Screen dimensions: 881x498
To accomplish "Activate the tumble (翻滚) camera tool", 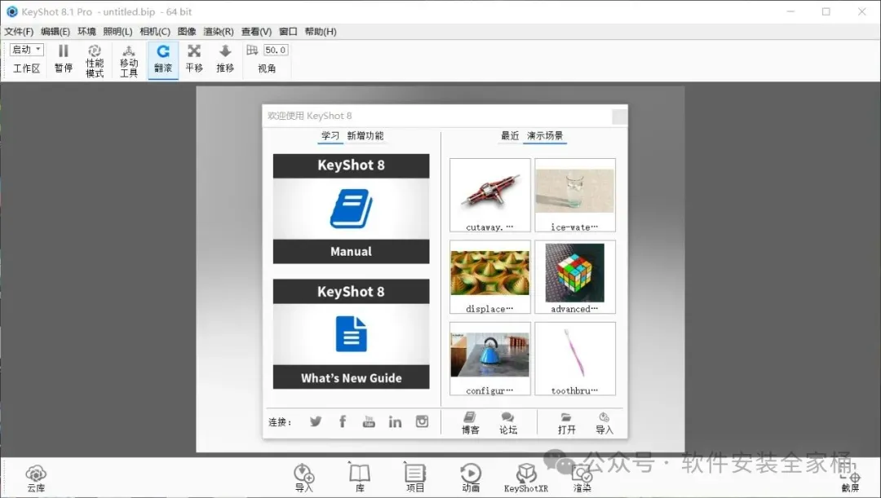I will pyautogui.click(x=163, y=59).
